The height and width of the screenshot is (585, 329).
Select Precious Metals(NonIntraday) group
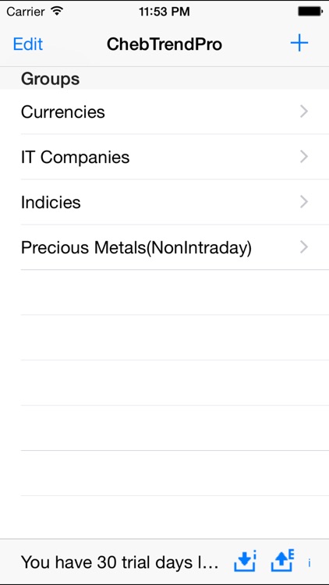pos(164,247)
